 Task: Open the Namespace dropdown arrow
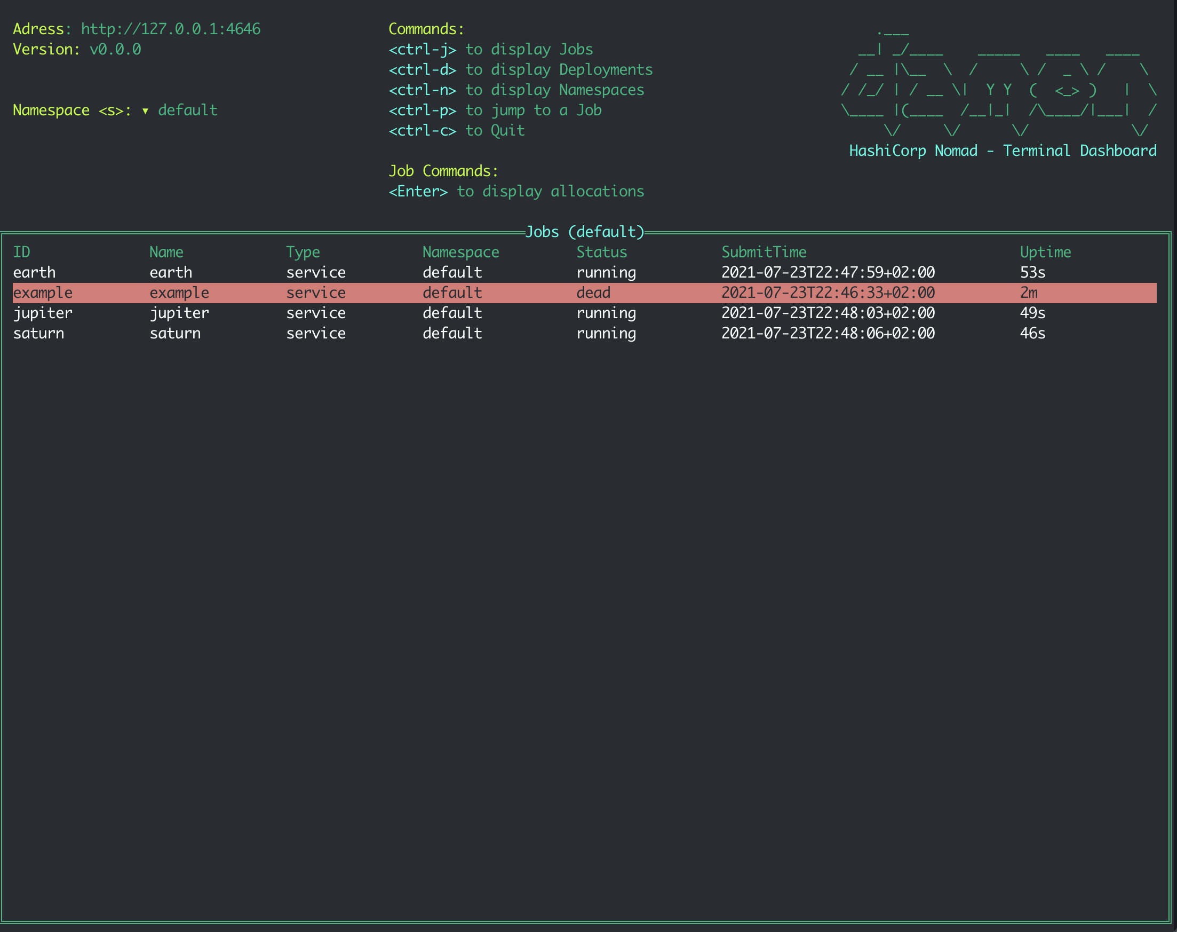[x=145, y=111]
